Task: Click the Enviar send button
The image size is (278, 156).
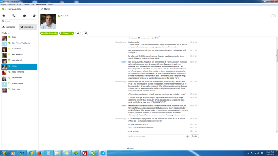Action: click(x=195, y=136)
